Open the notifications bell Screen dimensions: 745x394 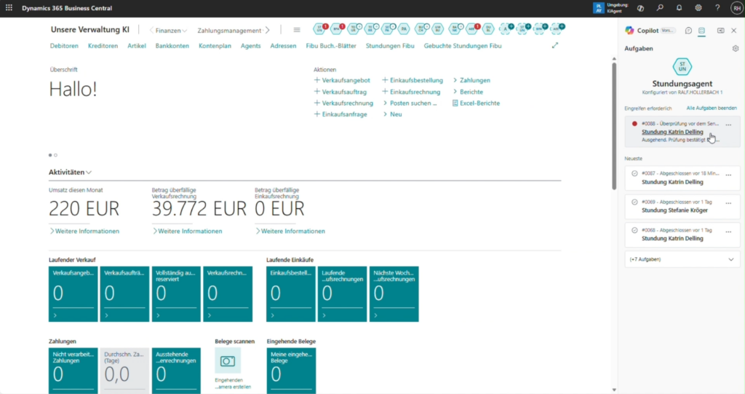click(679, 7)
